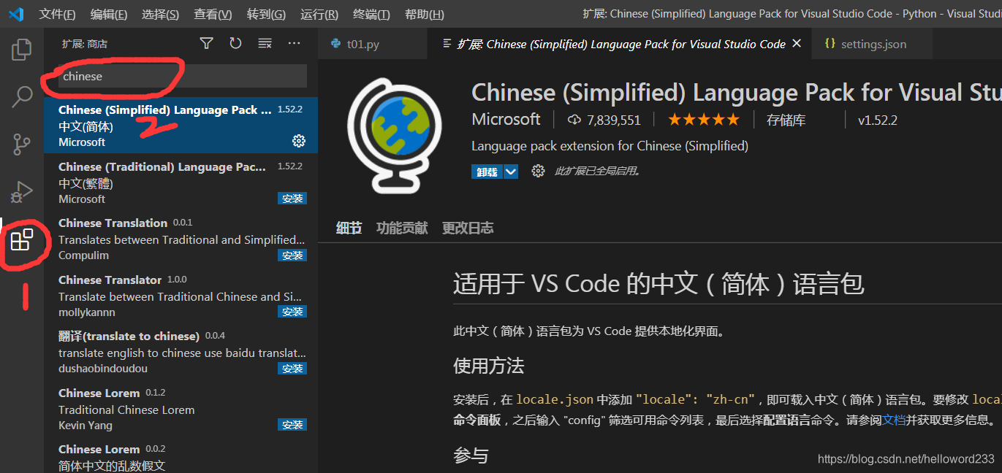
Task: Click the extensions search box with 'chinese'
Action: [183, 76]
